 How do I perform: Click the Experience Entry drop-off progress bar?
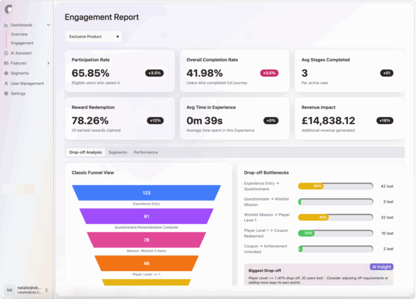click(x=335, y=186)
